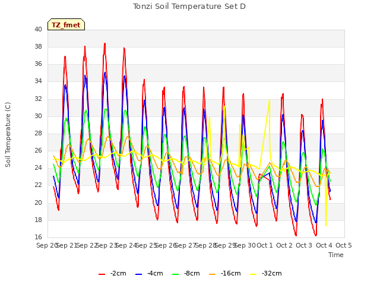The width and height of the screenshot is (380, 285).
Task: Click the 40 y-axis tick label
Action: [38, 29]
